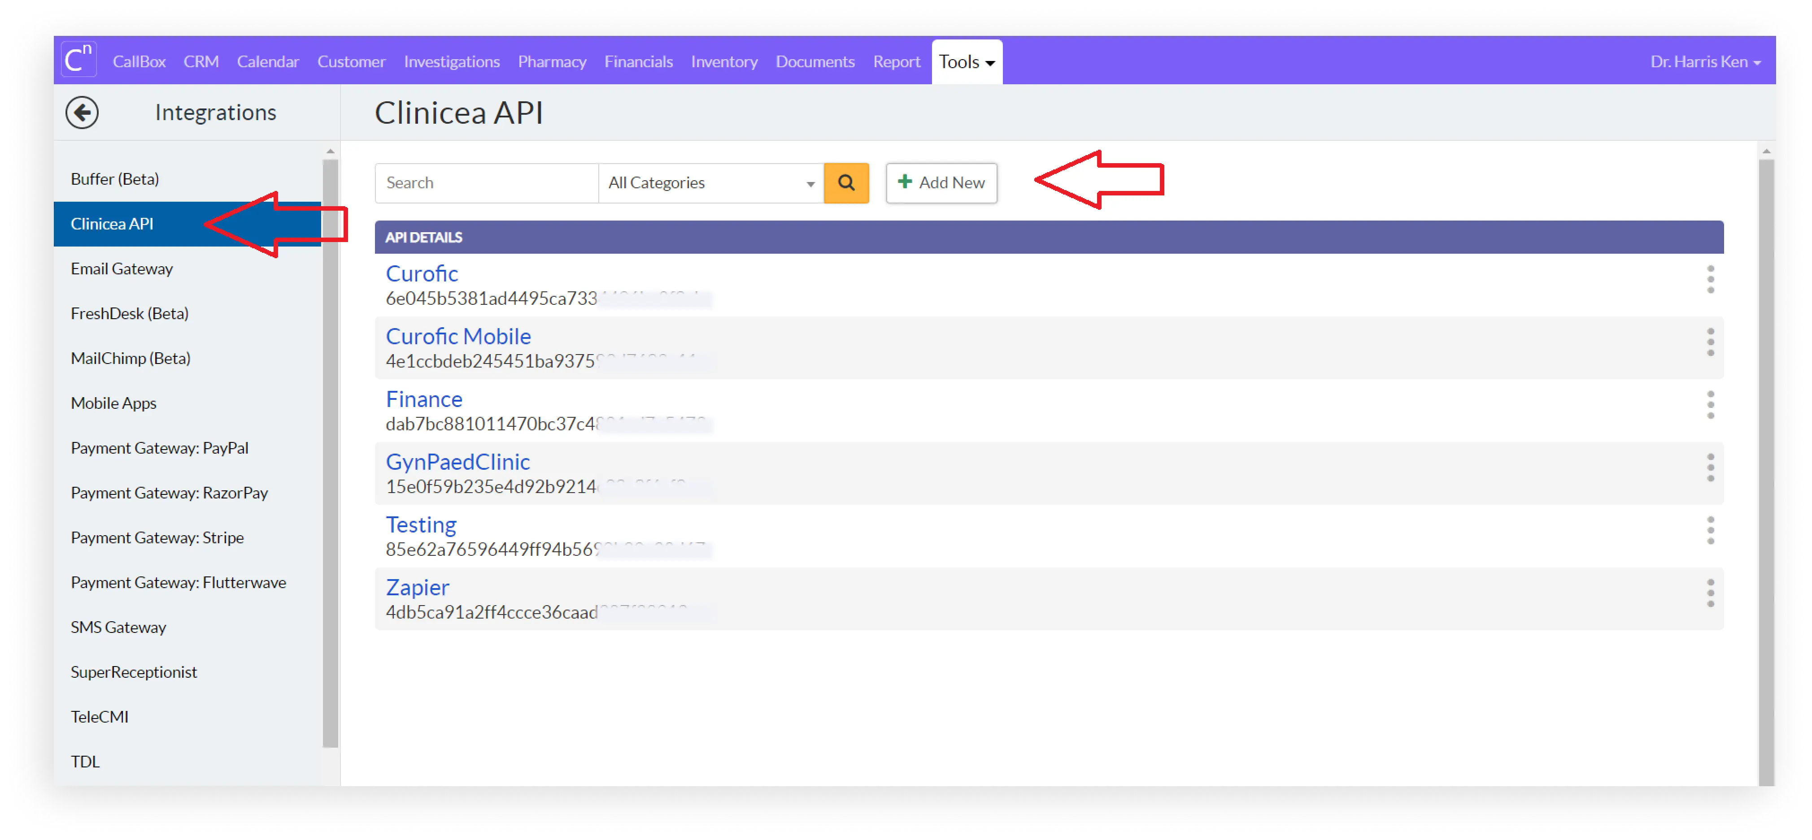
Task: Open the Testing API link
Action: click(x=421, y=524)
